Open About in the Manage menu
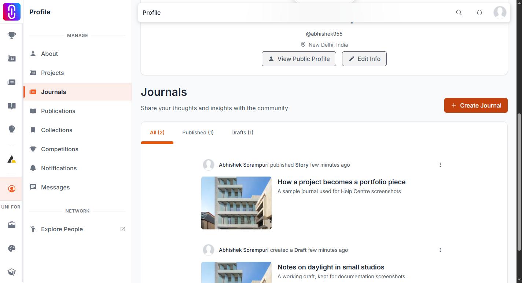The height and width of the screenshot is (283, 522). pos(77,54)
